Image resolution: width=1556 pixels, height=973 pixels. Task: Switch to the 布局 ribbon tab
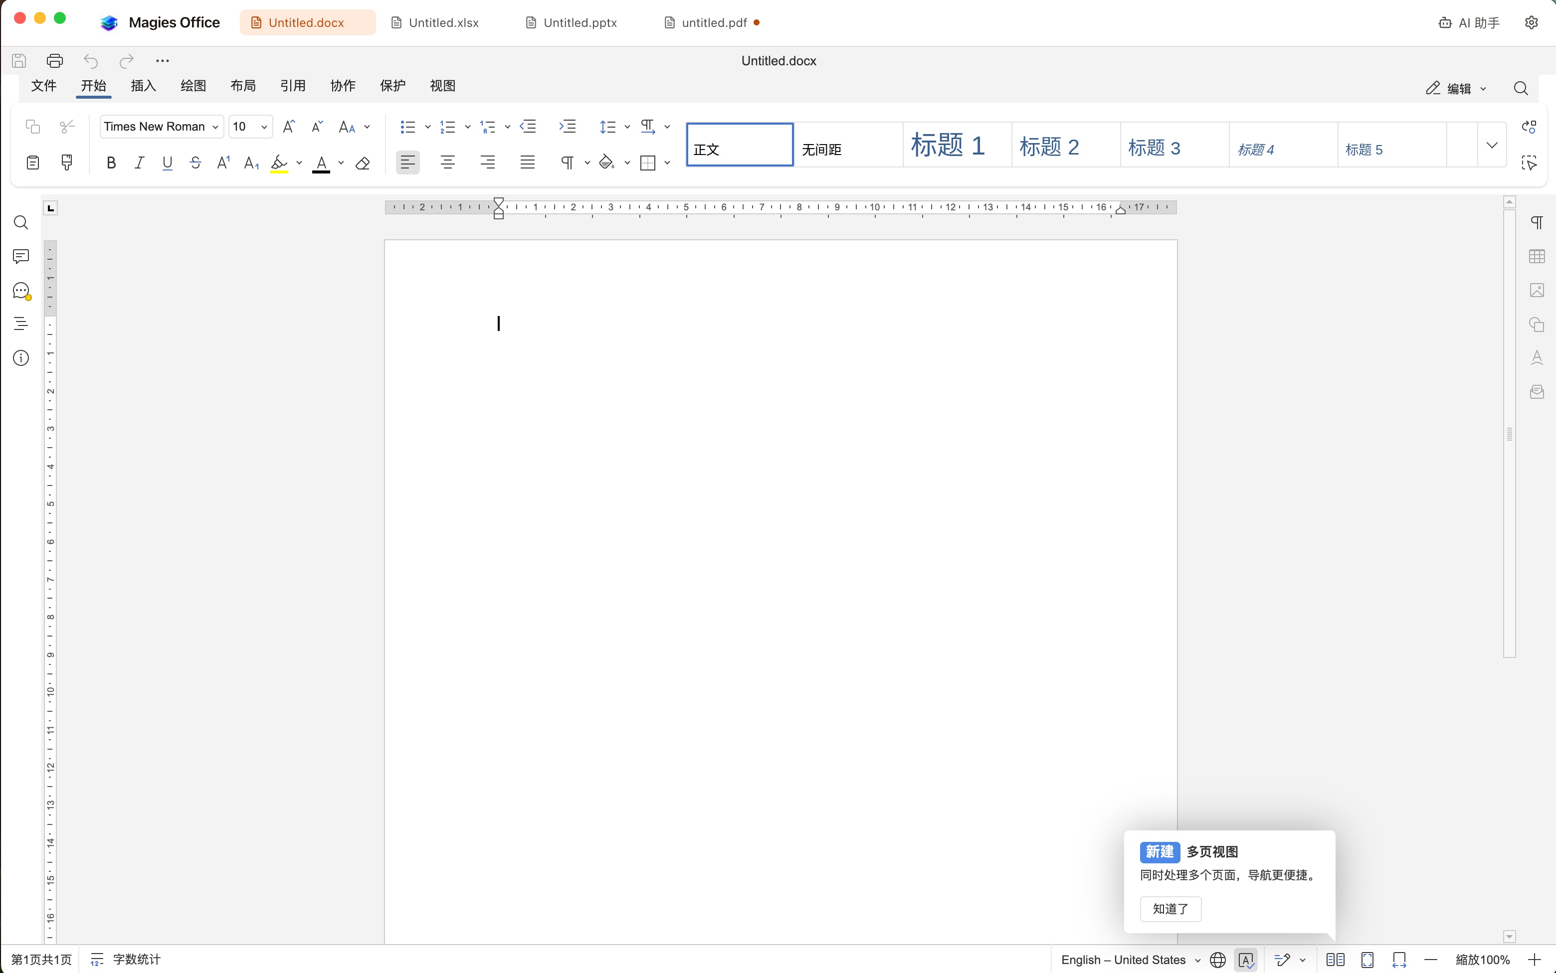pos(243,86)
